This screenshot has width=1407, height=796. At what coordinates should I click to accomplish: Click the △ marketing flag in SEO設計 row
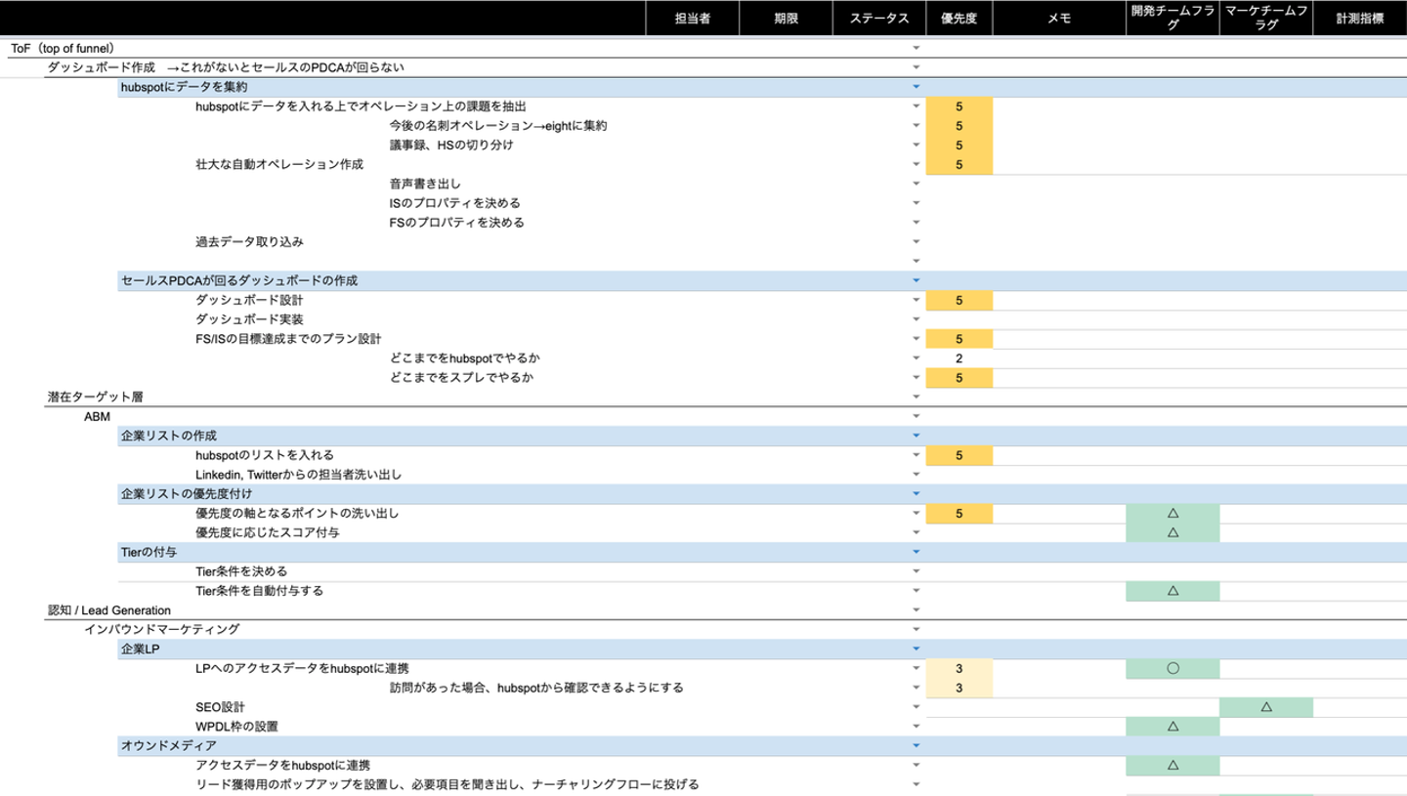(1266, 707)
